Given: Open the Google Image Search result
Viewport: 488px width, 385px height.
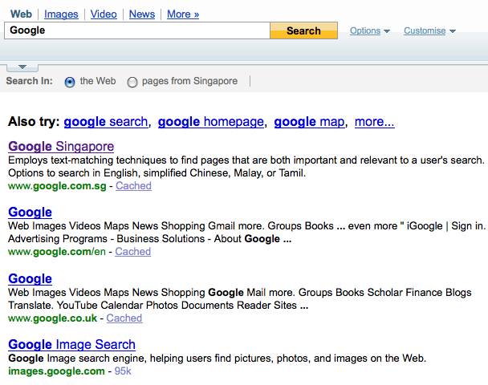Looking at the screenshot, I should (72, 344).
